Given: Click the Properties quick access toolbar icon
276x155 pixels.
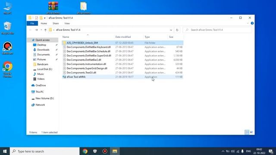Looking at the screenshot, I should pos(36,18).
